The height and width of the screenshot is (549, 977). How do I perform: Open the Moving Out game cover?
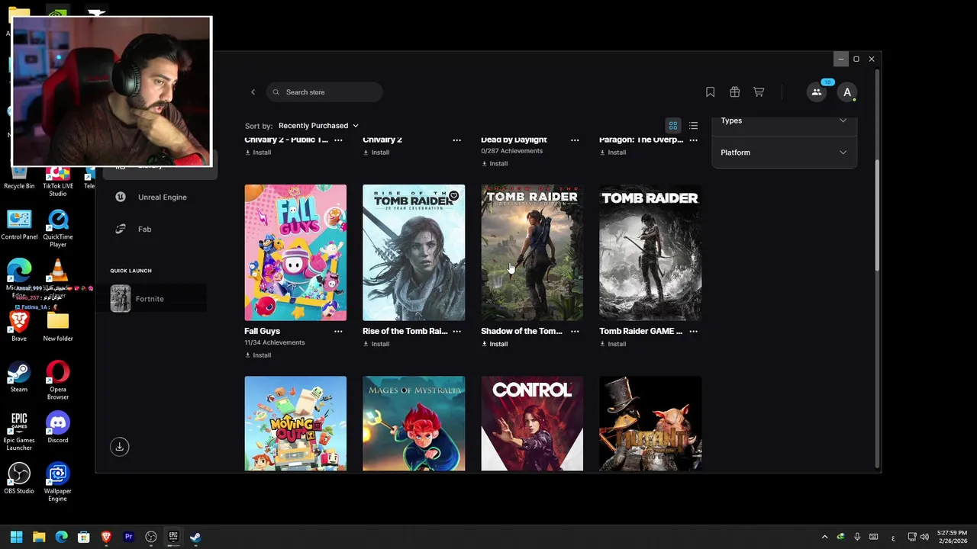coord(295,423)
